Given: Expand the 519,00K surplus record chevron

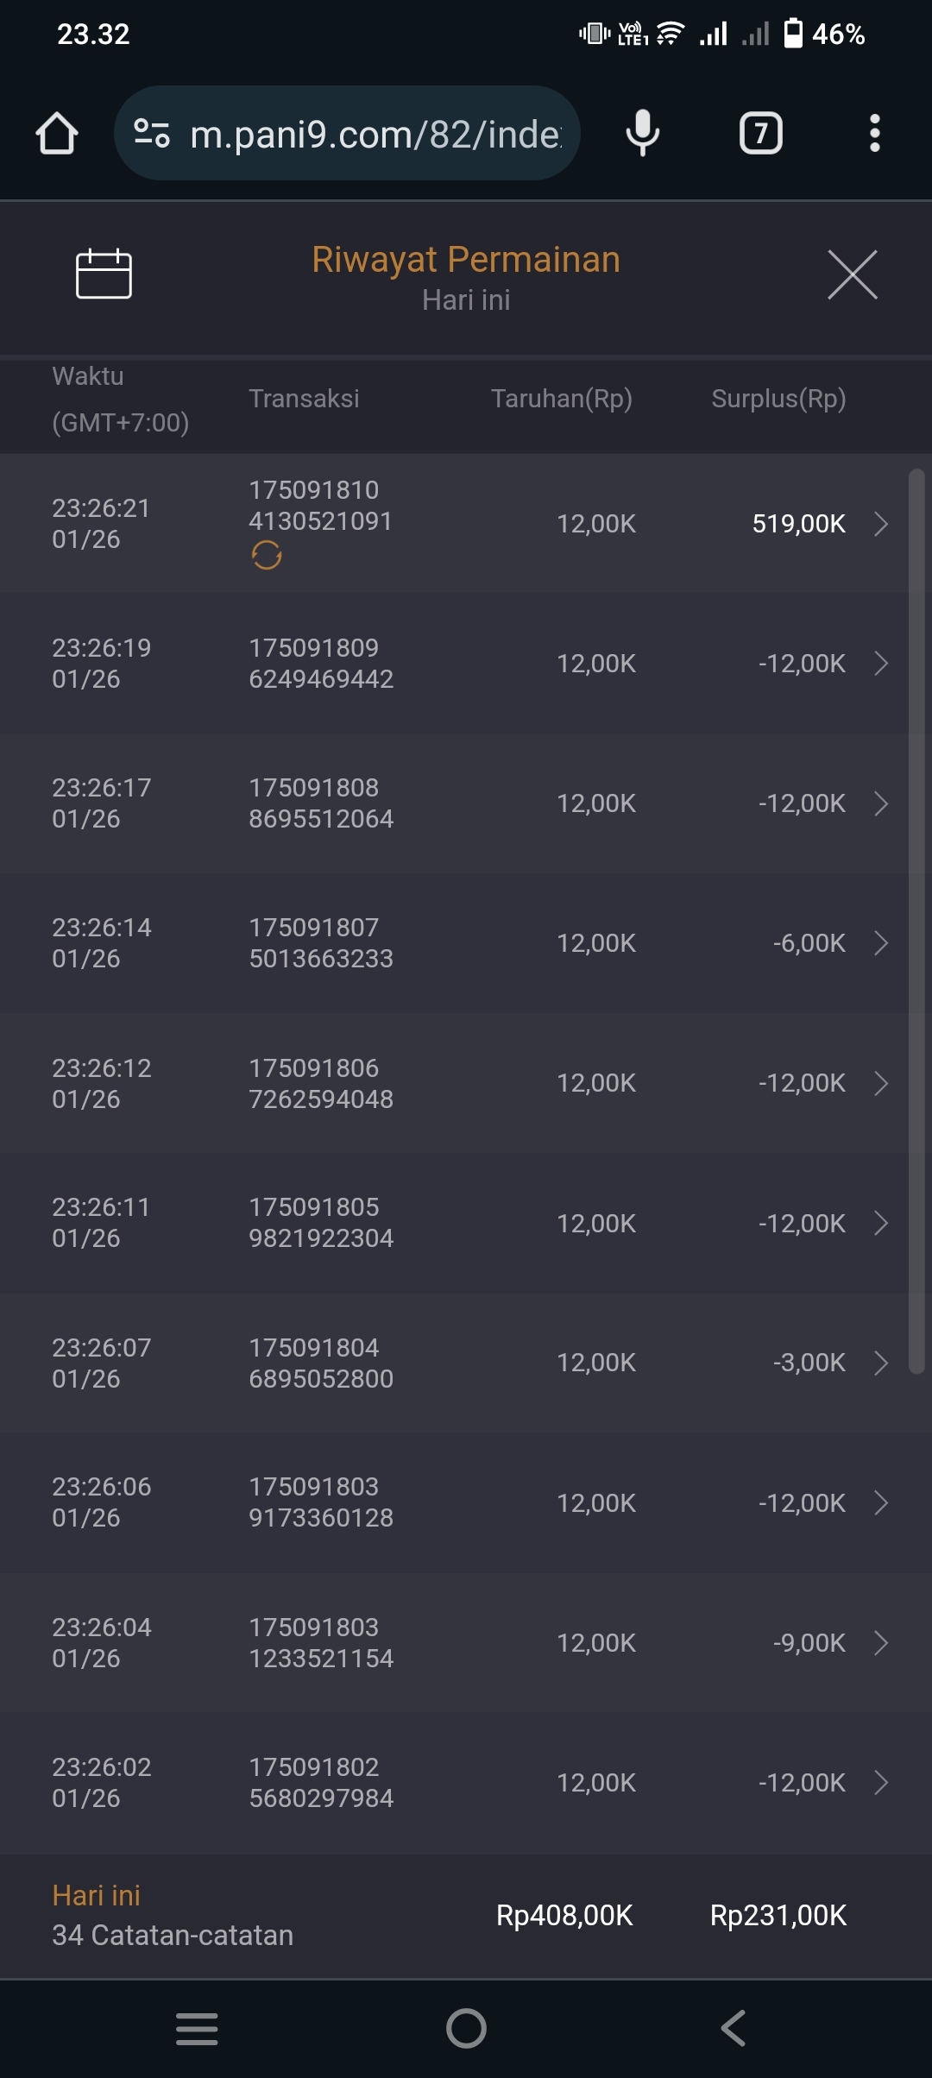Looking at the screenshot, I should [880, 524].
